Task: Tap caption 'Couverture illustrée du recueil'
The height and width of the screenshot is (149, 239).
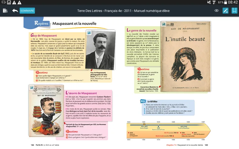Action: pos(148,89)
